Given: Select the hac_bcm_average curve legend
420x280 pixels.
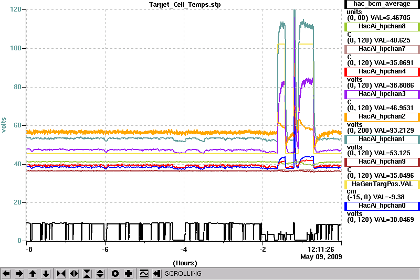Looking at the screenshot, I should (382, 4).
